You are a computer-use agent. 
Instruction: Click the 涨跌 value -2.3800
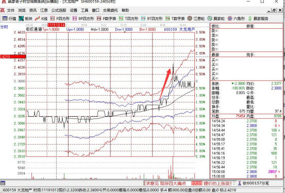tap(238, 83)
